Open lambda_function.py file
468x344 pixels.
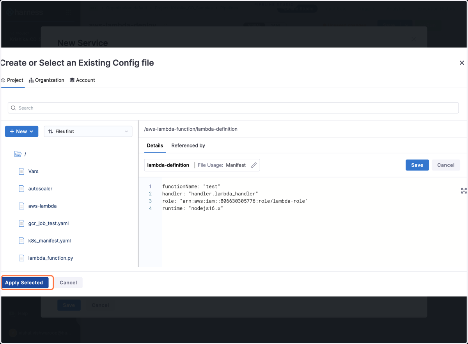(51, 258)
